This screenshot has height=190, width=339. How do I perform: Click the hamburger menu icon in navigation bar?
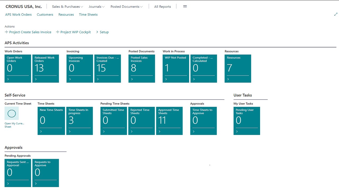tap(185, 7)
